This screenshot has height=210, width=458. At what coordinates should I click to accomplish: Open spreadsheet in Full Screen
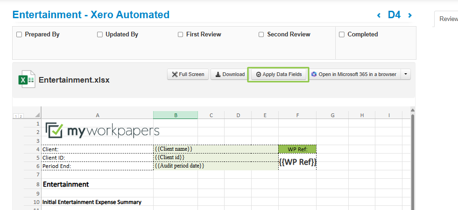[x=188, y=74]
